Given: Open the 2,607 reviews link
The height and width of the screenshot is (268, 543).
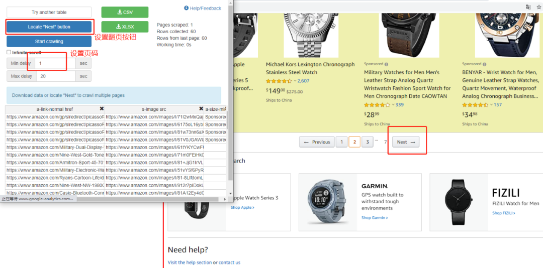Looking at the screenshot, I should point(303,81).
